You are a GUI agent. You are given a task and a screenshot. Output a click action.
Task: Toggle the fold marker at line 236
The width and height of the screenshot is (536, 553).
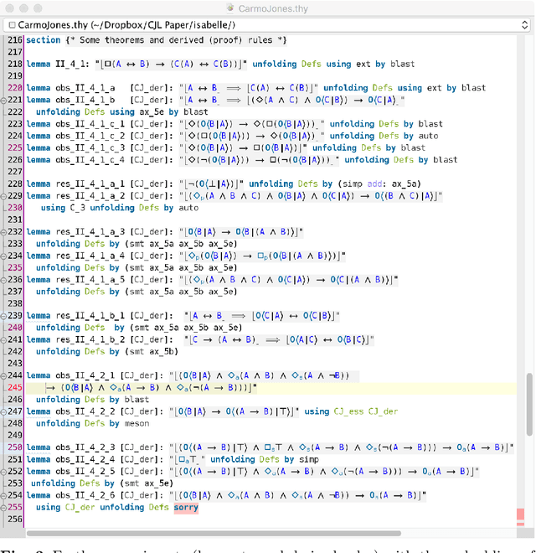[3, 280]
